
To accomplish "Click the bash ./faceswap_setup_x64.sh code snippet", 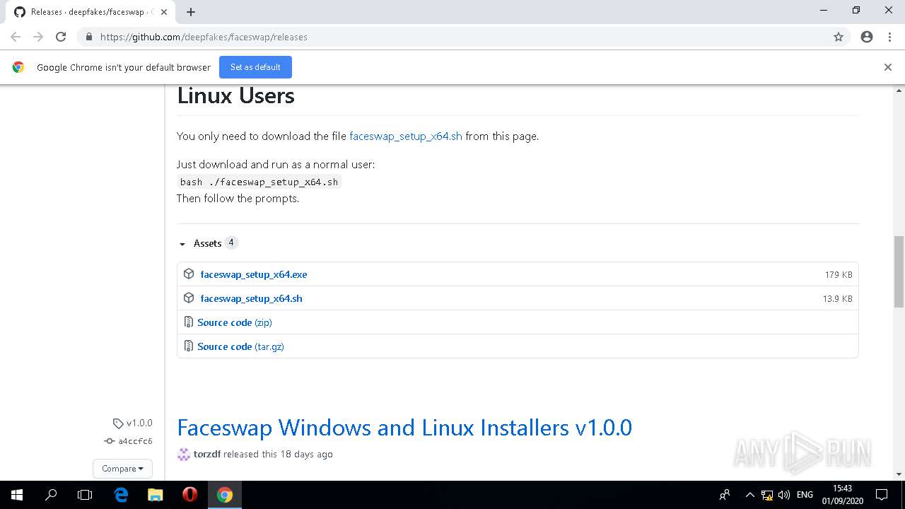I will point(259,182).
